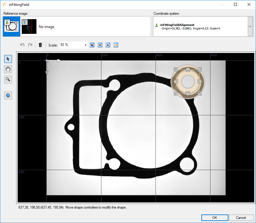The height and width of the screenshot is (223, 256).
Task: Click the undo arrow
Action: pos(22,45)
